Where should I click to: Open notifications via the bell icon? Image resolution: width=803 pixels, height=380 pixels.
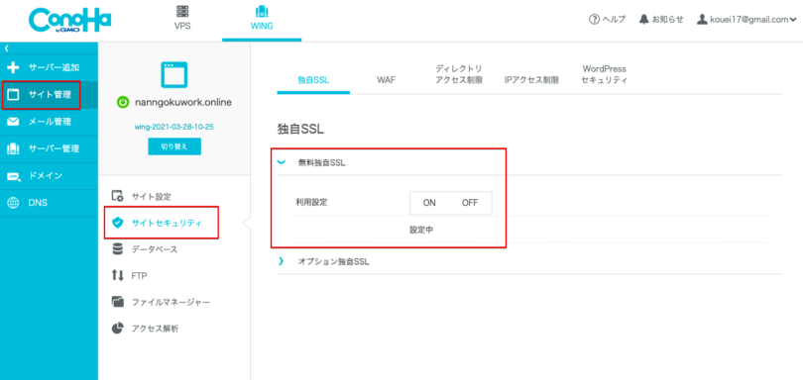(644, 20)
